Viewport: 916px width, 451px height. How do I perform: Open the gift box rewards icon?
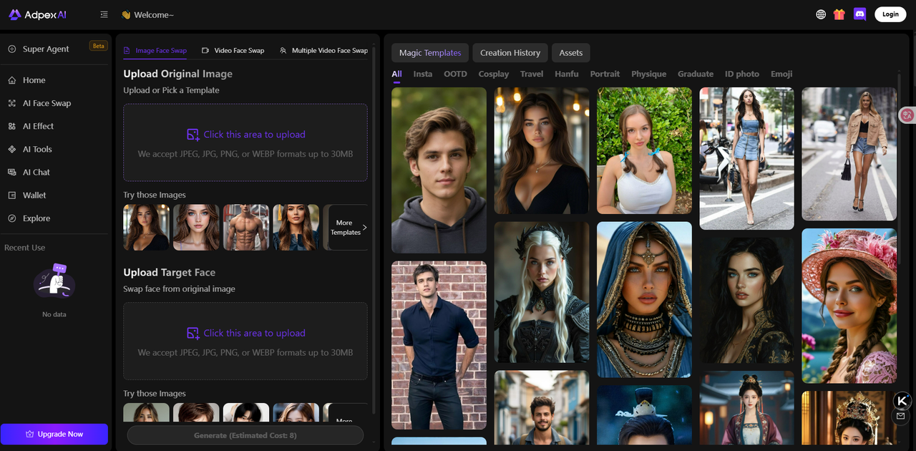[839, 14]
